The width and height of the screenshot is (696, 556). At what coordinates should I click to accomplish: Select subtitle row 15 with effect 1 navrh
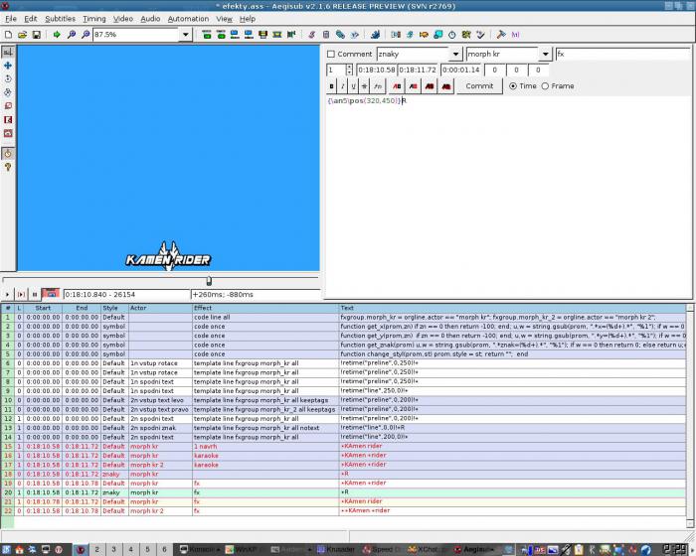coord(344,447)
